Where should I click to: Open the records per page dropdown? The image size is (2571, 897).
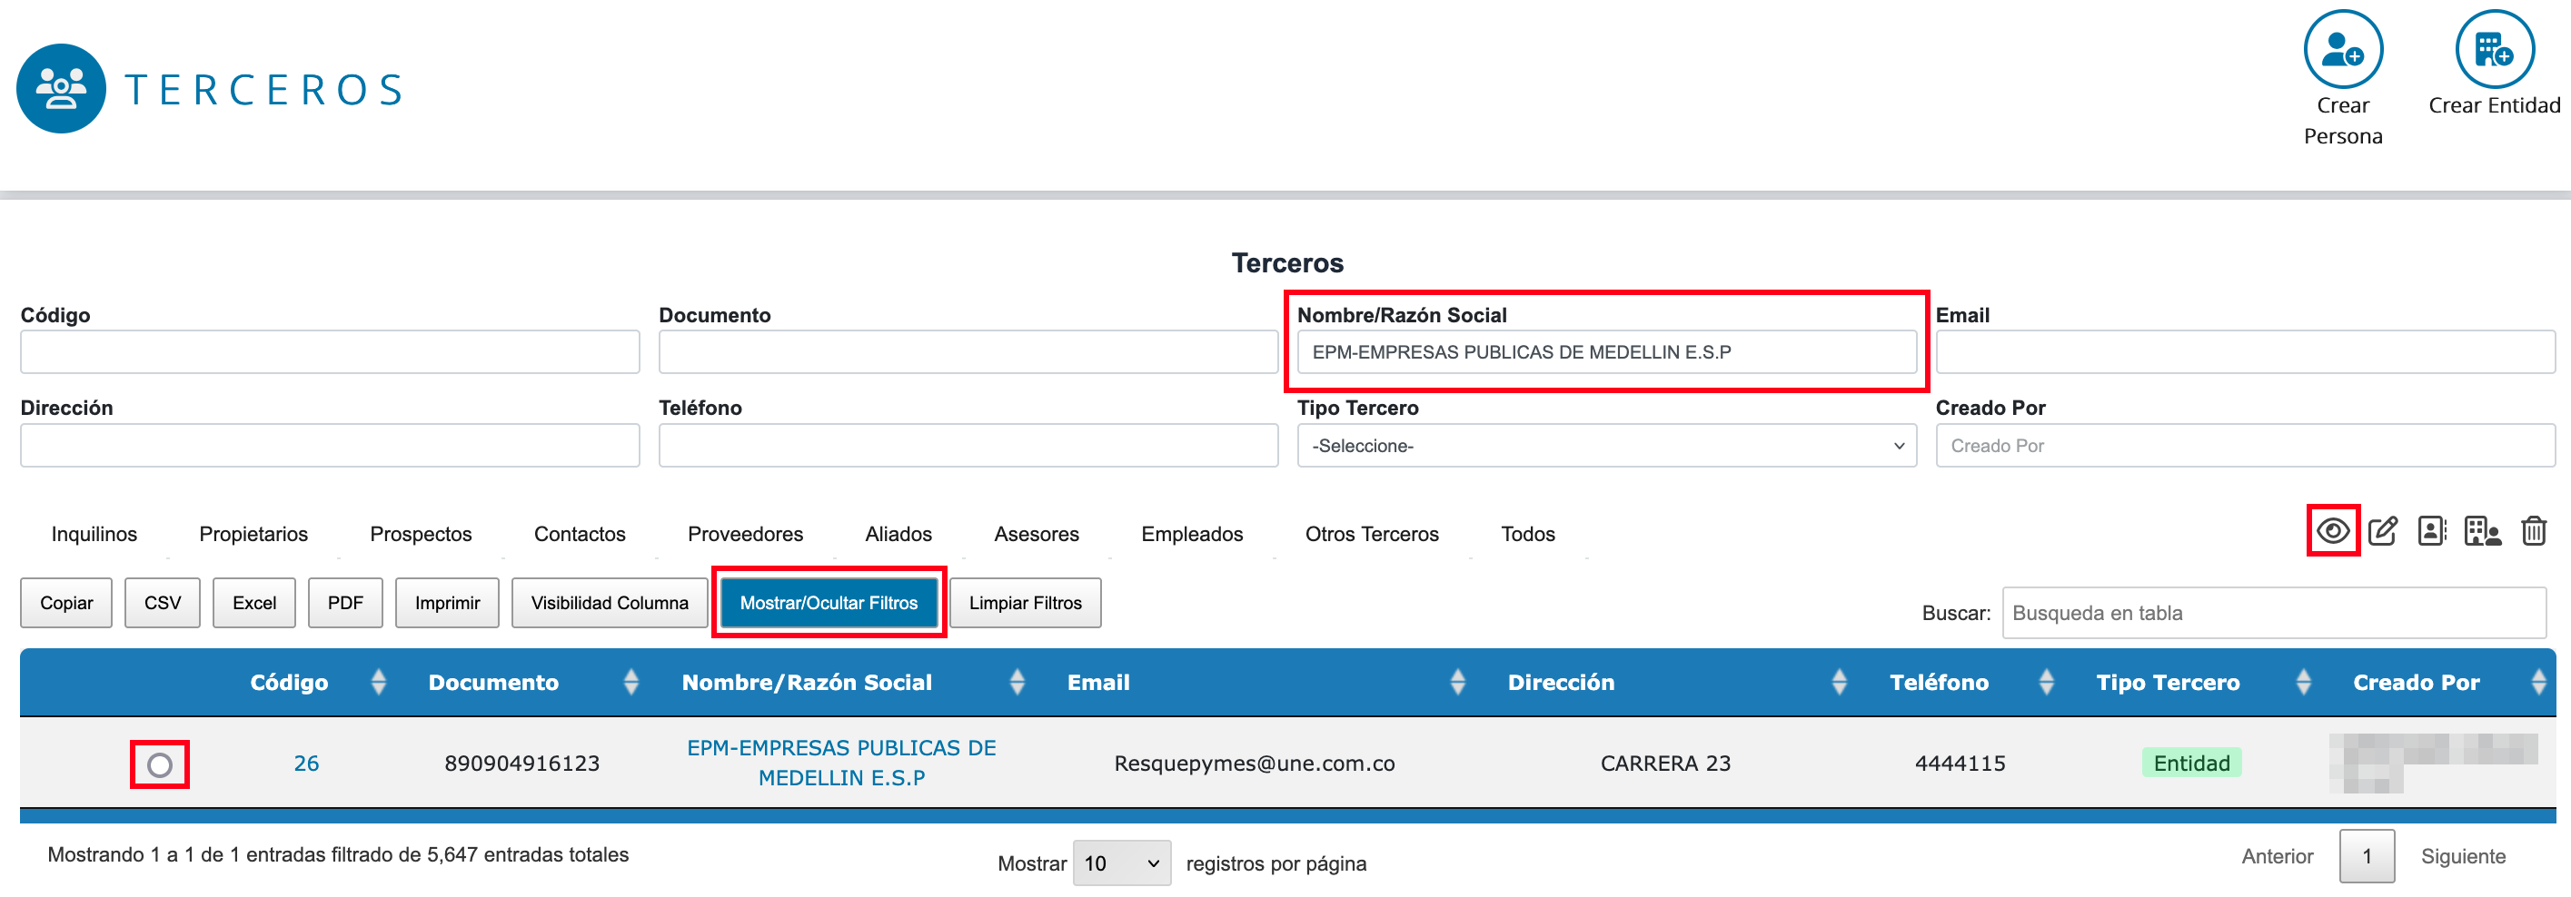(x=1121, y=863)
